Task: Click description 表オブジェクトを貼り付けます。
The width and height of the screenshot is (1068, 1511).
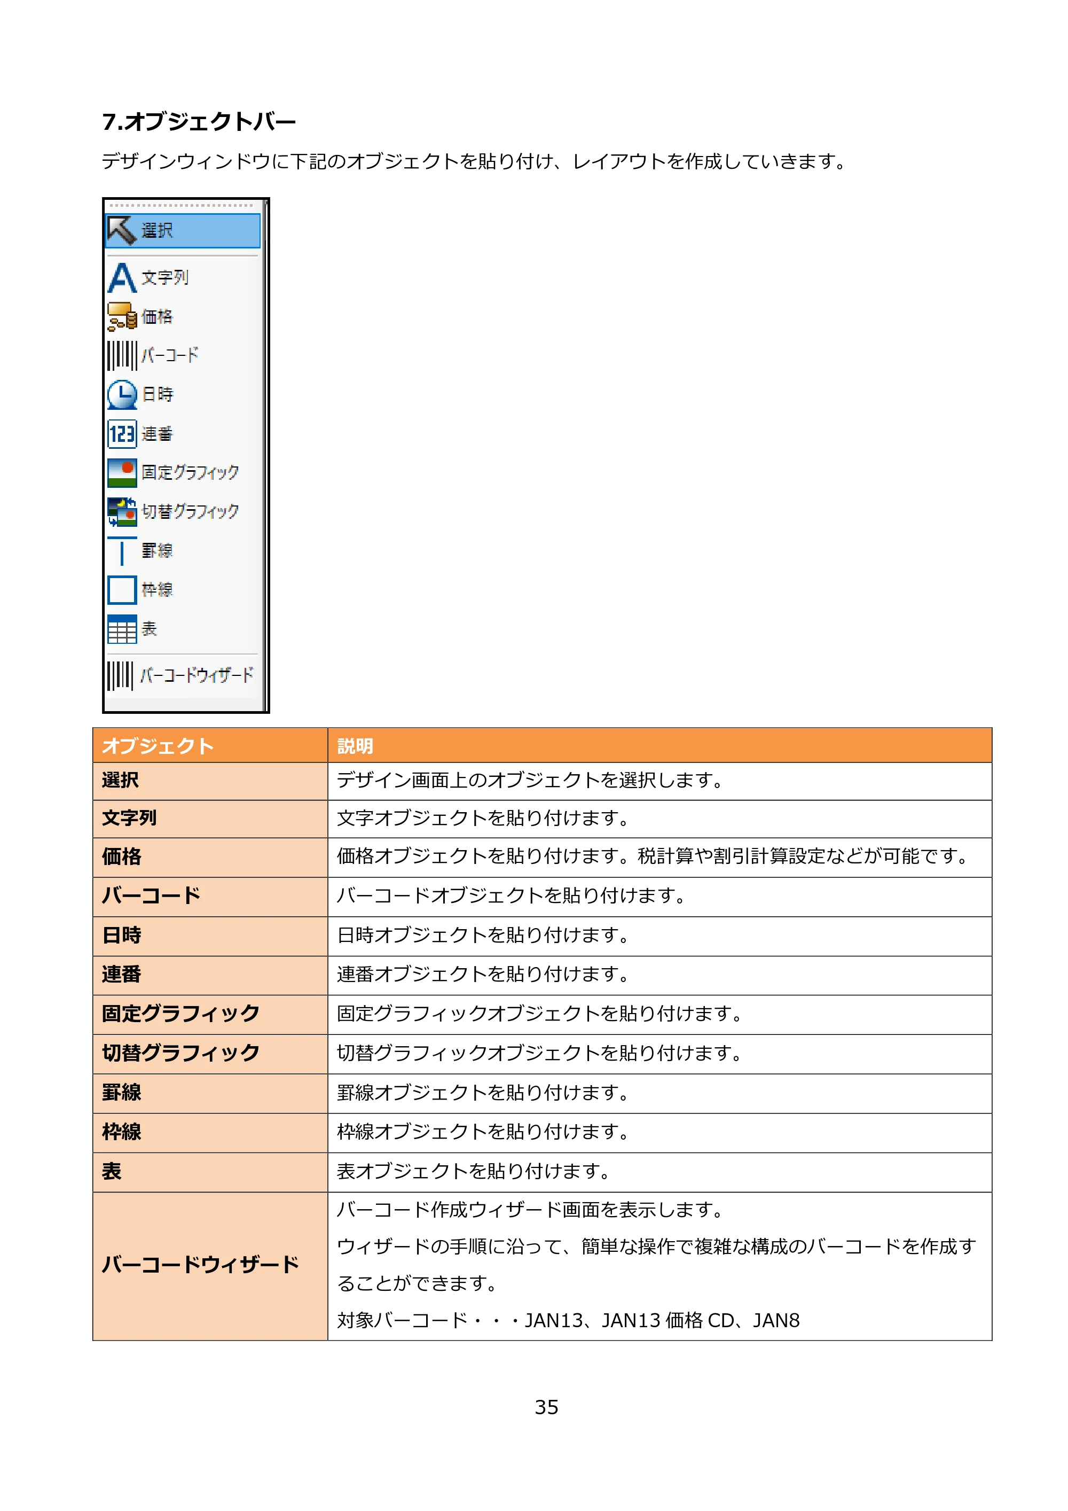Action: (474, 1171)
